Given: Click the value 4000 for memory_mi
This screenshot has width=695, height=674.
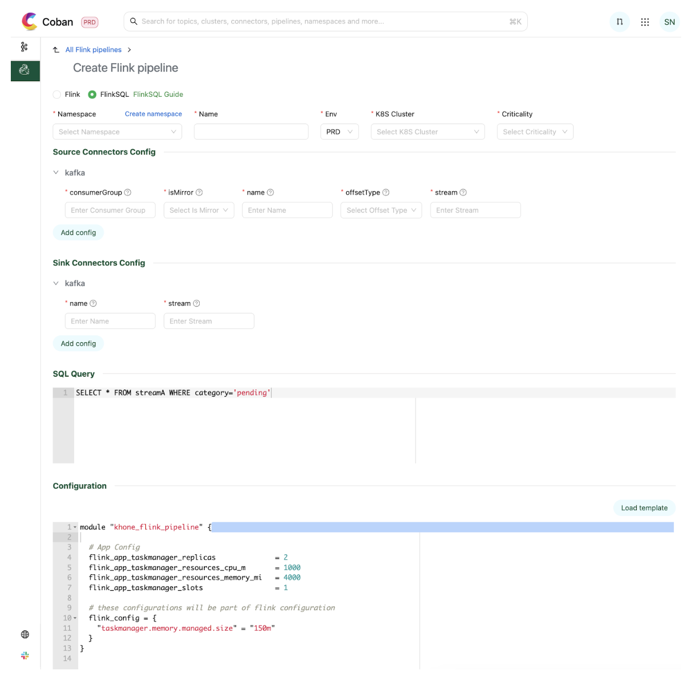Looking at the screenshot, I should point(292,578).
